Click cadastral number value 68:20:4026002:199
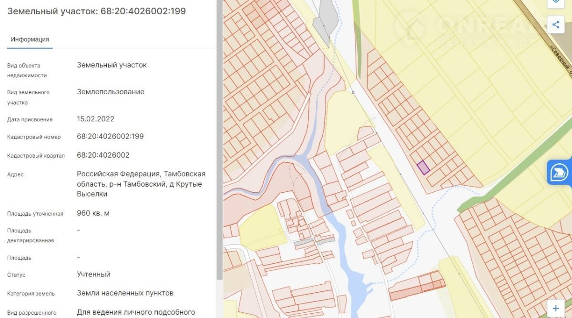Image resolution: width=572 pixels, height=318 pixels. click(110, 137)
